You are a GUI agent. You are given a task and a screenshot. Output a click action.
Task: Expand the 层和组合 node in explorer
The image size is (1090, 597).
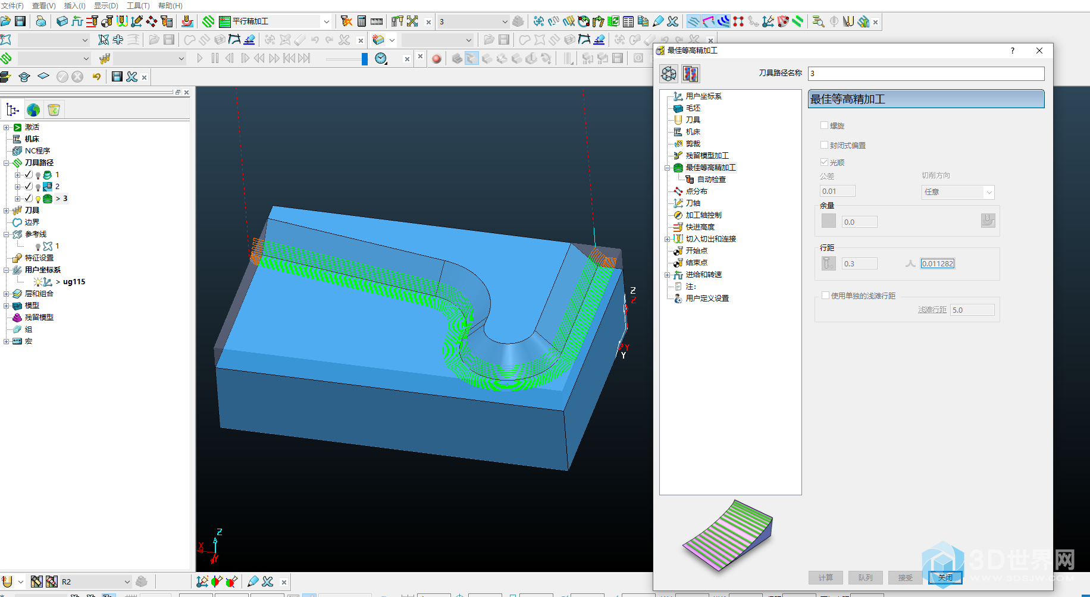(7, 294)
